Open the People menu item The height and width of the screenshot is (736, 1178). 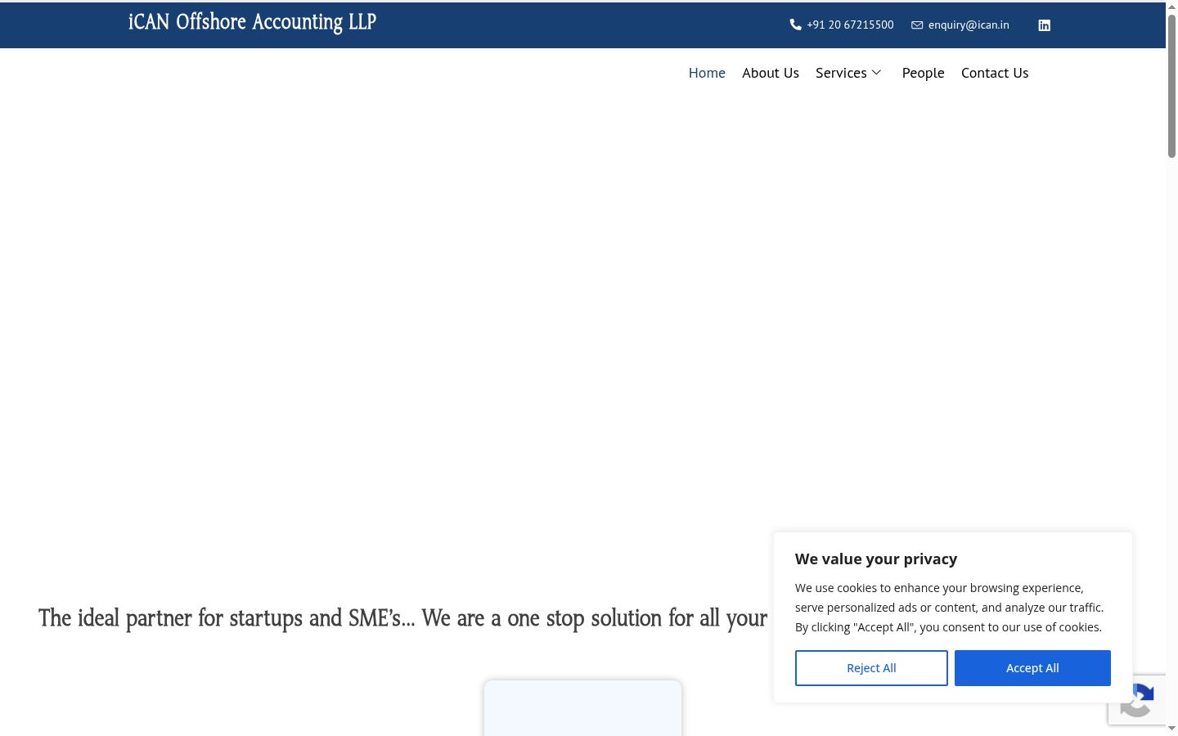pyautogui.click(x=923, y=73)
